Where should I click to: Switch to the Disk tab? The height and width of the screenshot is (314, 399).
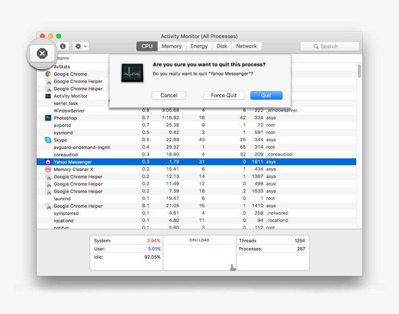coord(222,46)
